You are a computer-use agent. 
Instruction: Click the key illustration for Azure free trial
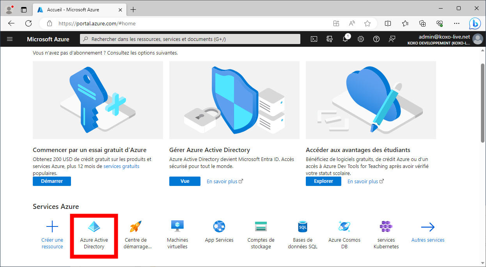[x=98, y=100]
